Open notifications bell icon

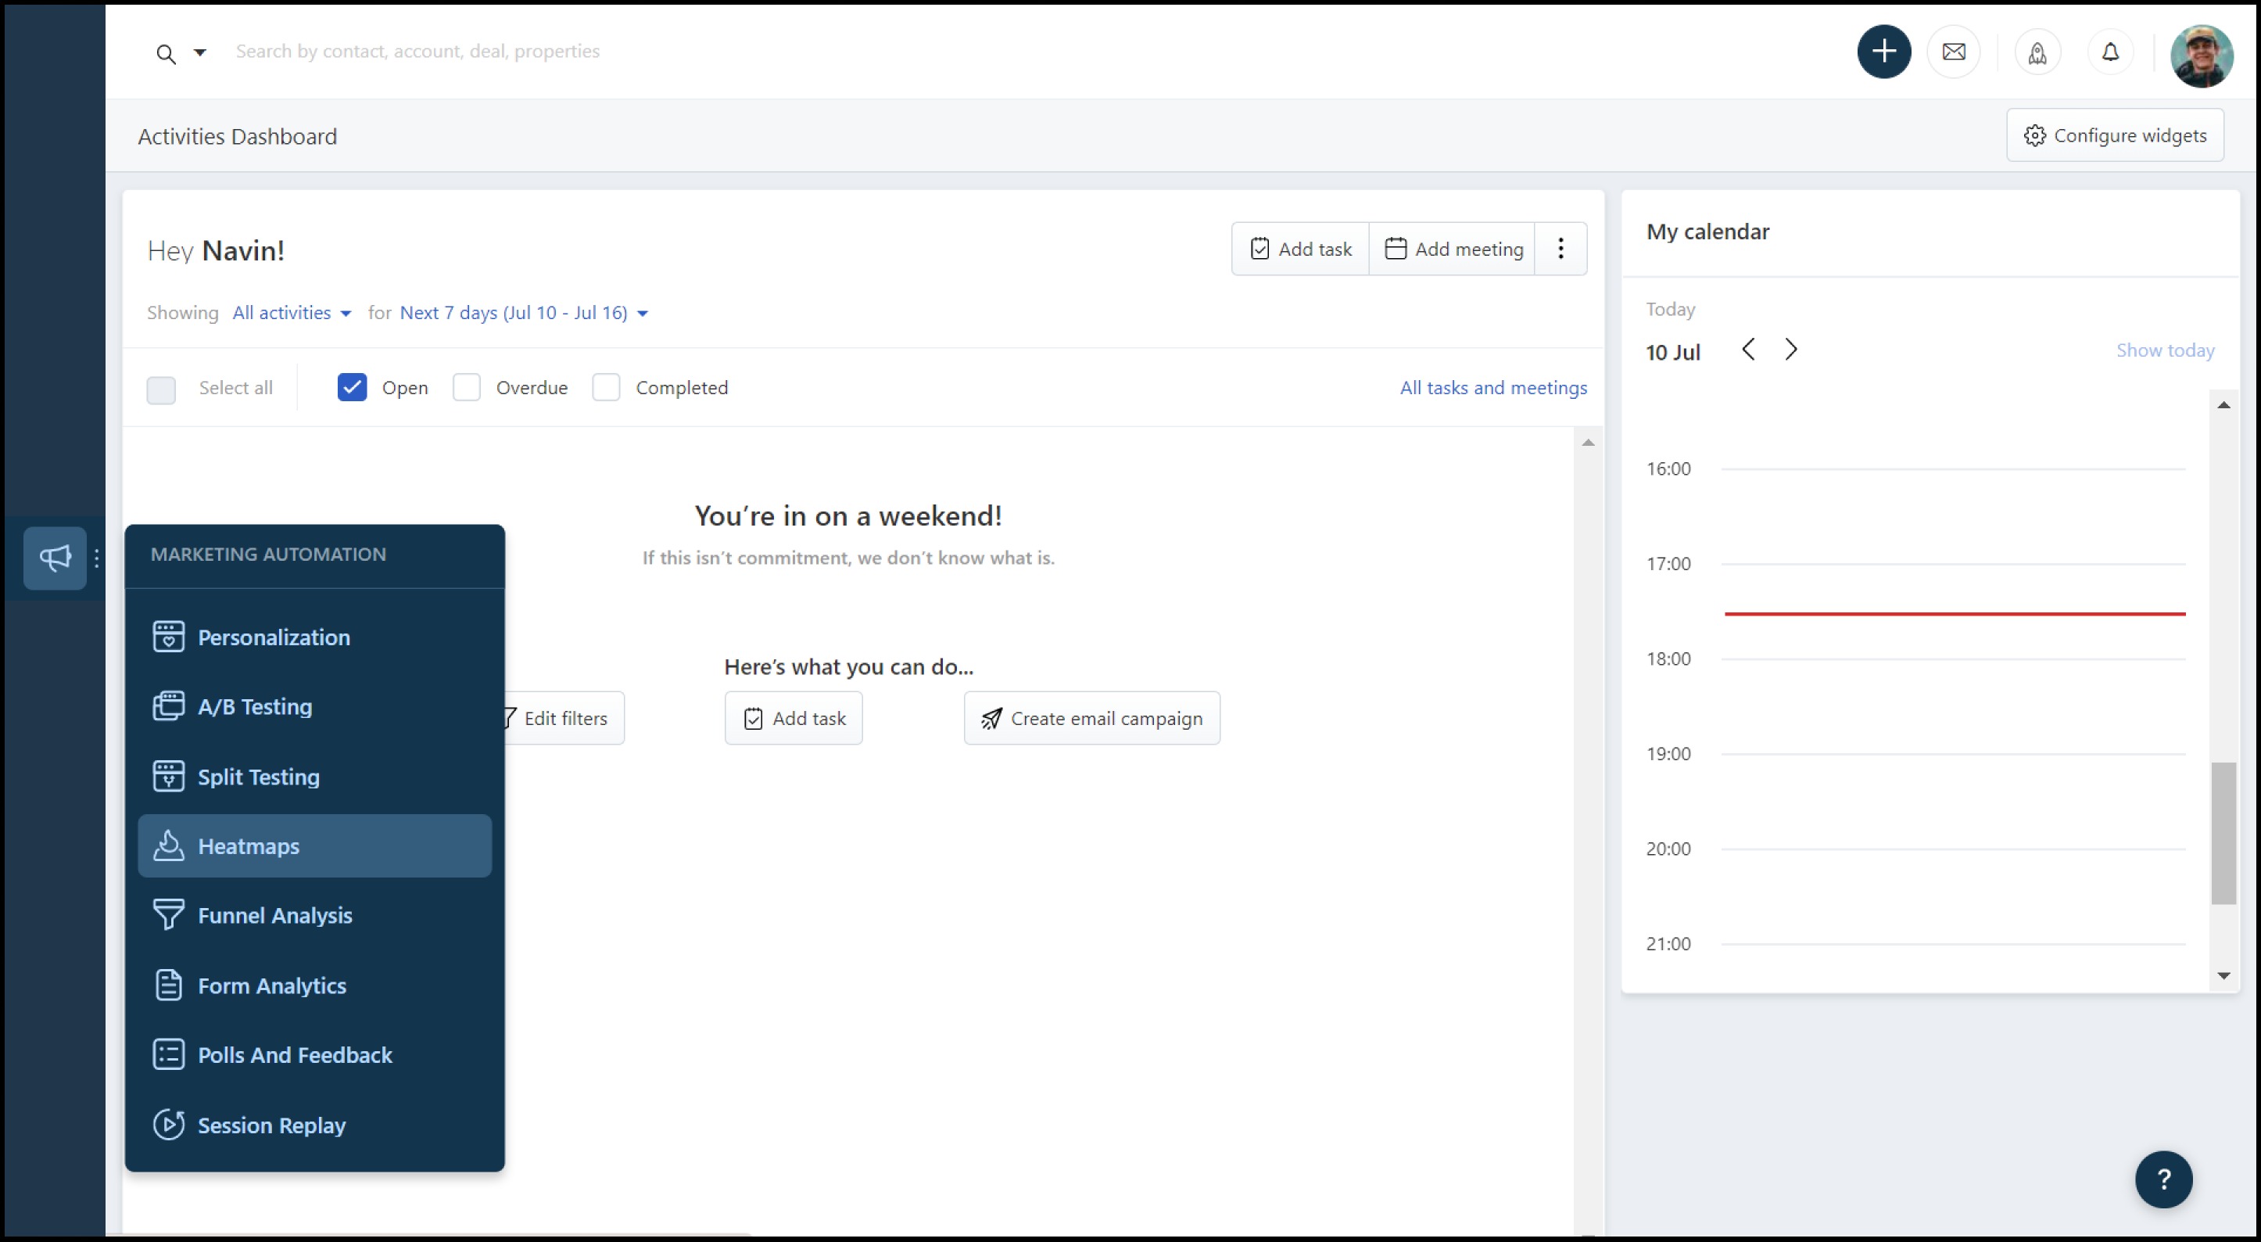point(2110,52)
